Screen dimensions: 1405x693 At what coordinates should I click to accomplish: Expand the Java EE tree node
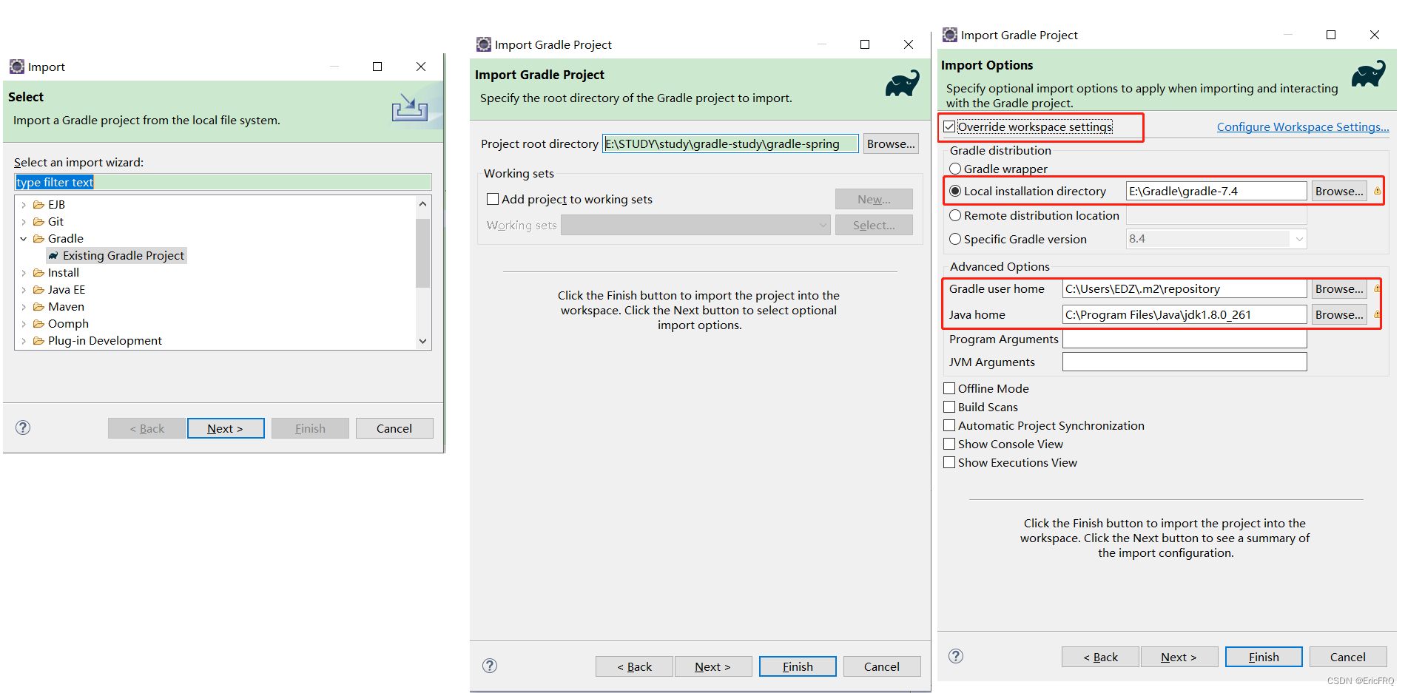24,290
